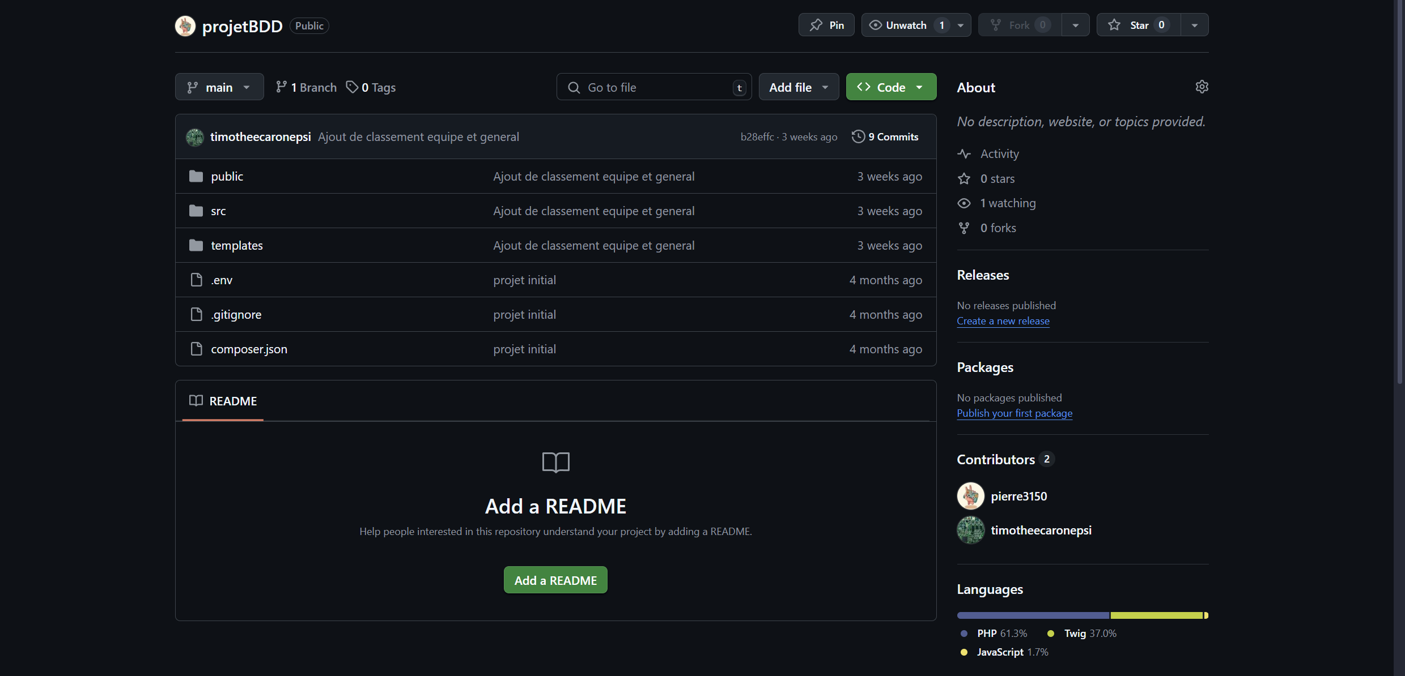This screenshot has width=1405, height=676.
Task: Click the README book icon tab
Action: tap(196, 401)
